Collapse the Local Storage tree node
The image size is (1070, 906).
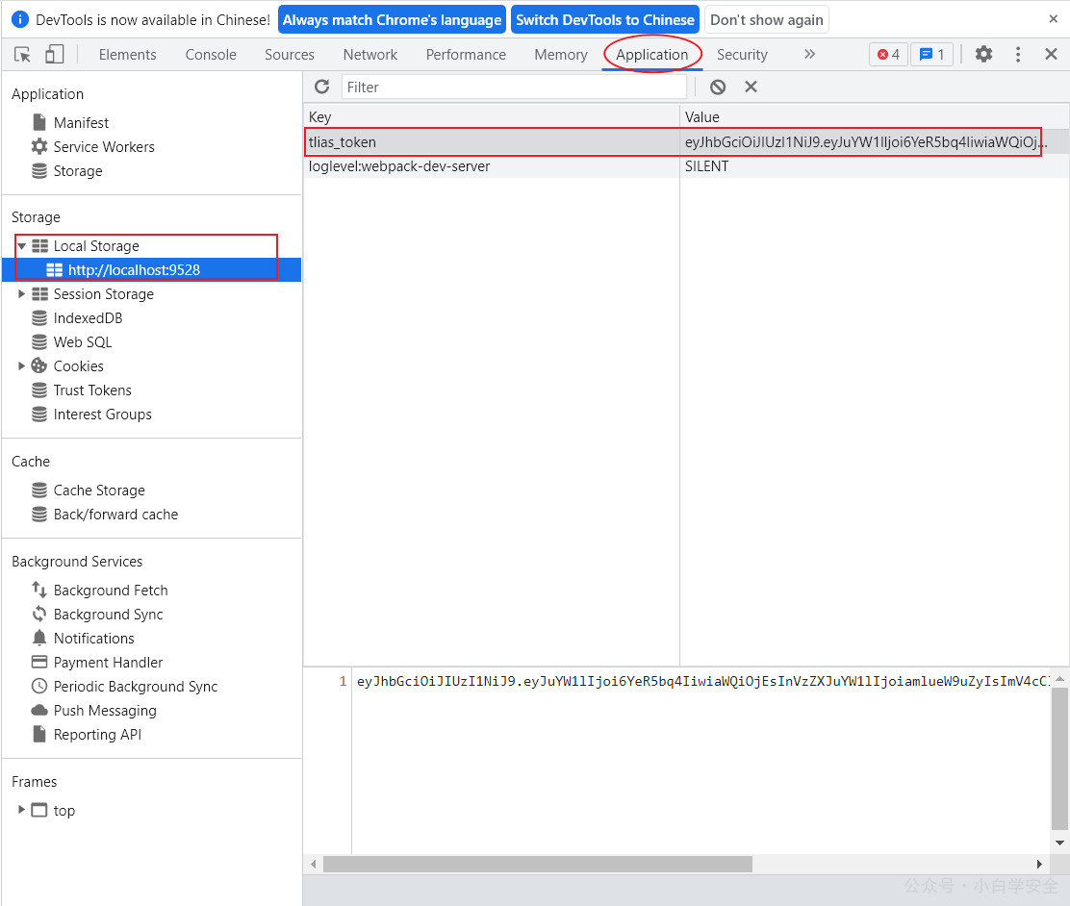click(x=21, y=245)
